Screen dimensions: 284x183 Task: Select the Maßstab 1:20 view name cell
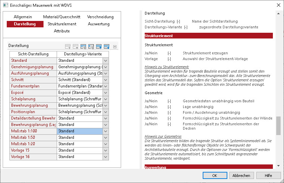(x=33, y=144)
